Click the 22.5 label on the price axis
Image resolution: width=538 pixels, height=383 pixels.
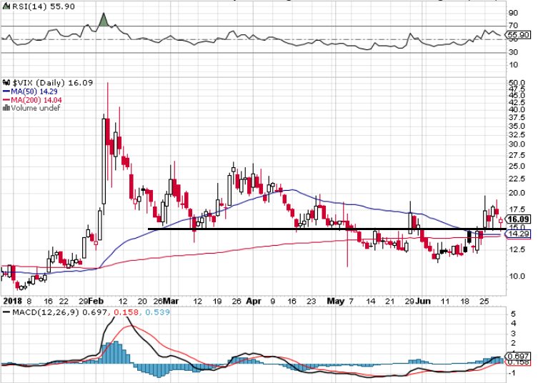click(517, 179)
